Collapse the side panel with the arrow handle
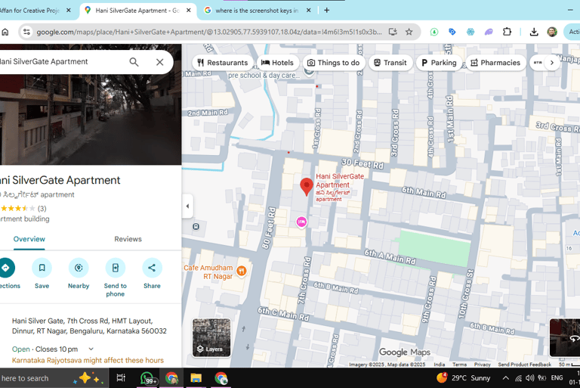This screenshot has width=580, height=388. (187, 206)
